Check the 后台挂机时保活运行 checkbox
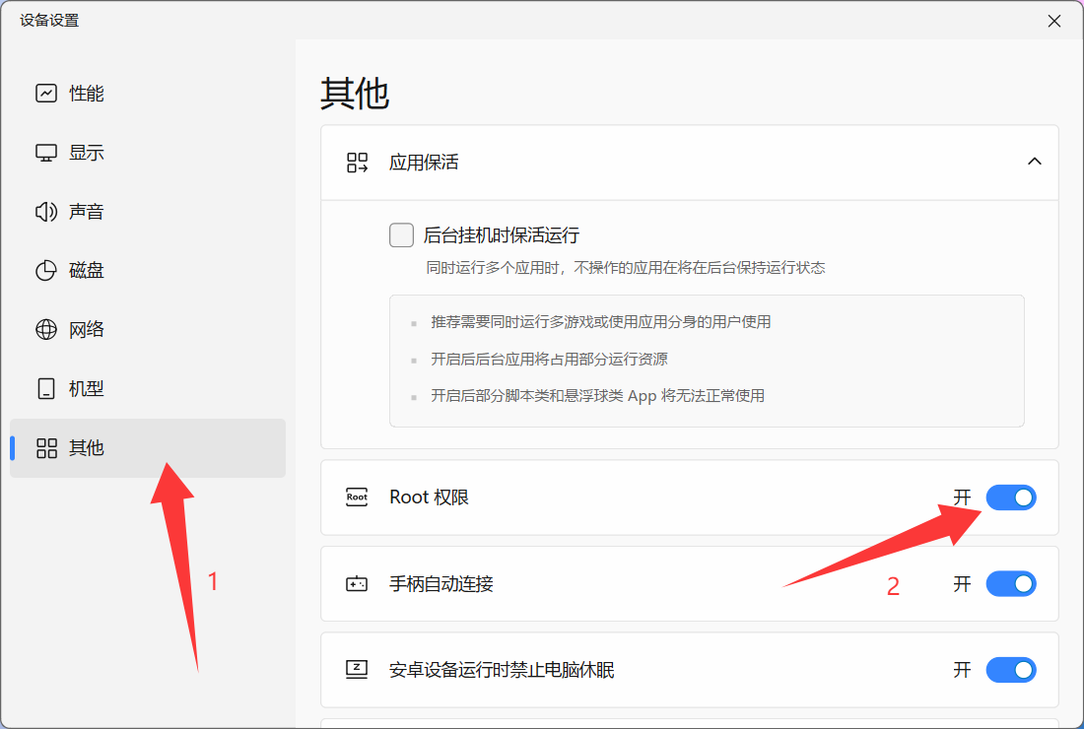The width and height of the screenshot is (1084, 729). pyautogui.click(x=402, y=234)
